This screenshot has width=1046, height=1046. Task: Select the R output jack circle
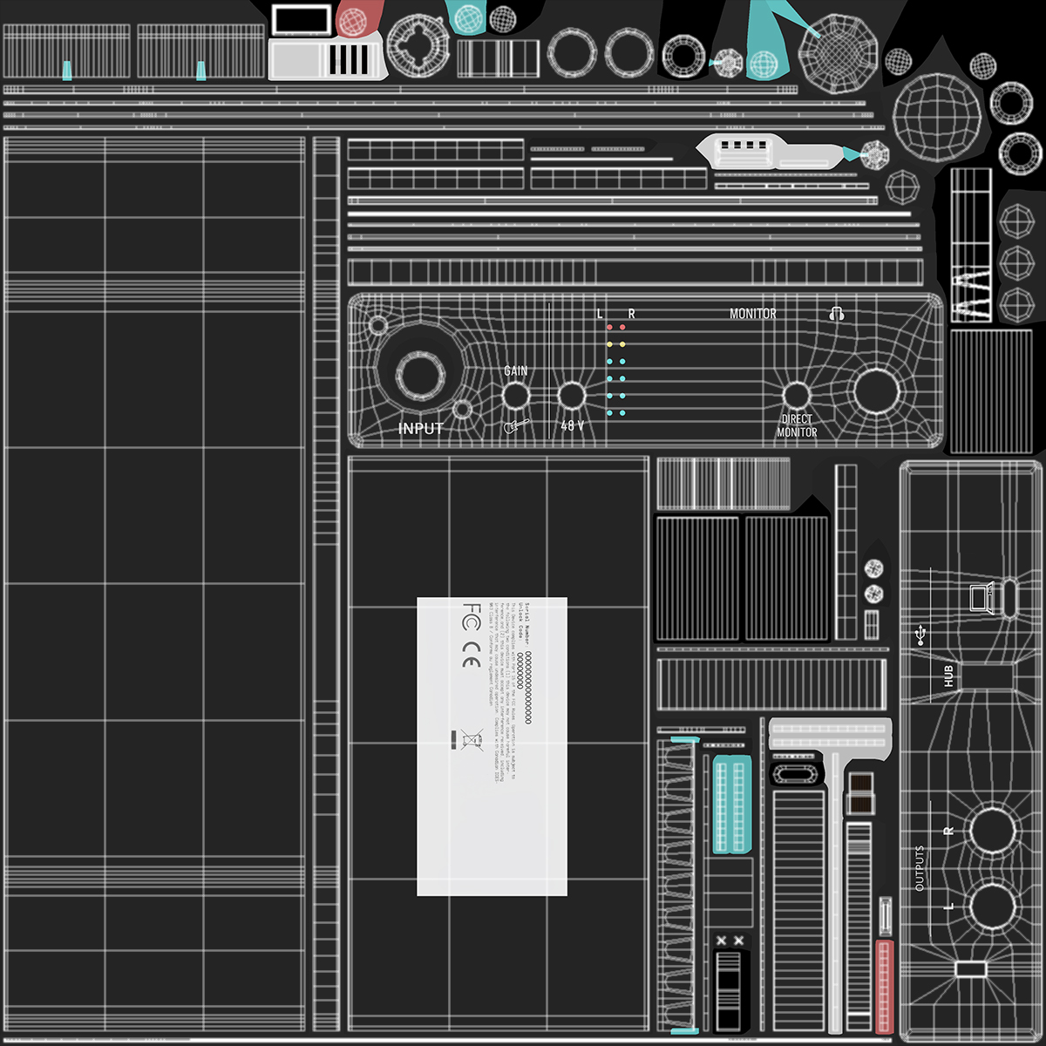[x=992, y=831]
